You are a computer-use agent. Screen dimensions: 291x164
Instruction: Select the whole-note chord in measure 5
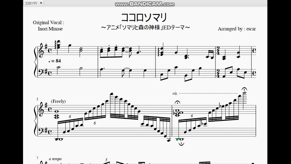tap(56, 114)
